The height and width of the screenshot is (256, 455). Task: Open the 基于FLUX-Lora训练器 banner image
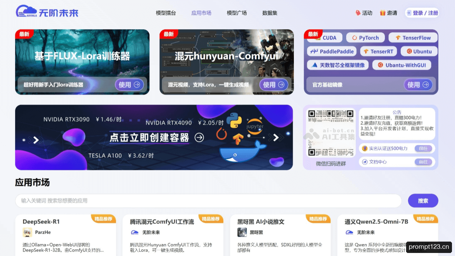tap(82, 62)
